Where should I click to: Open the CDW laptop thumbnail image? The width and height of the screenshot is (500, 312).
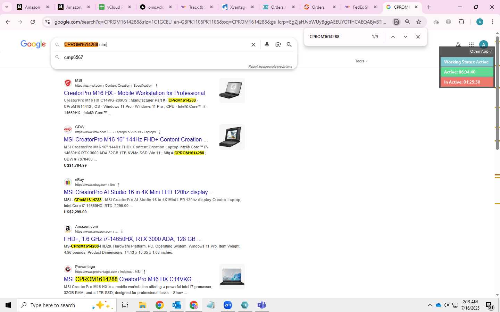click(x=232, y=137)
